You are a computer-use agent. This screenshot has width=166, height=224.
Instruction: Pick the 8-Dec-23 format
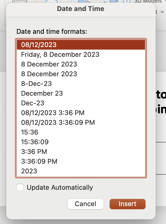[x=36, y=84]
